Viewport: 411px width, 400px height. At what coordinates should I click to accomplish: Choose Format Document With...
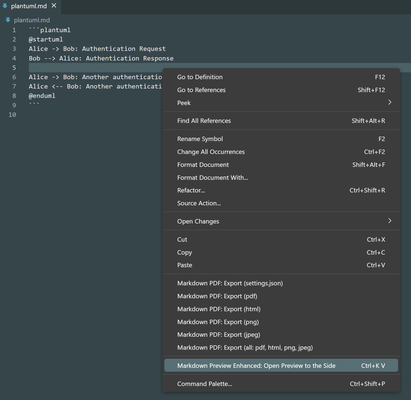[281, 178]
